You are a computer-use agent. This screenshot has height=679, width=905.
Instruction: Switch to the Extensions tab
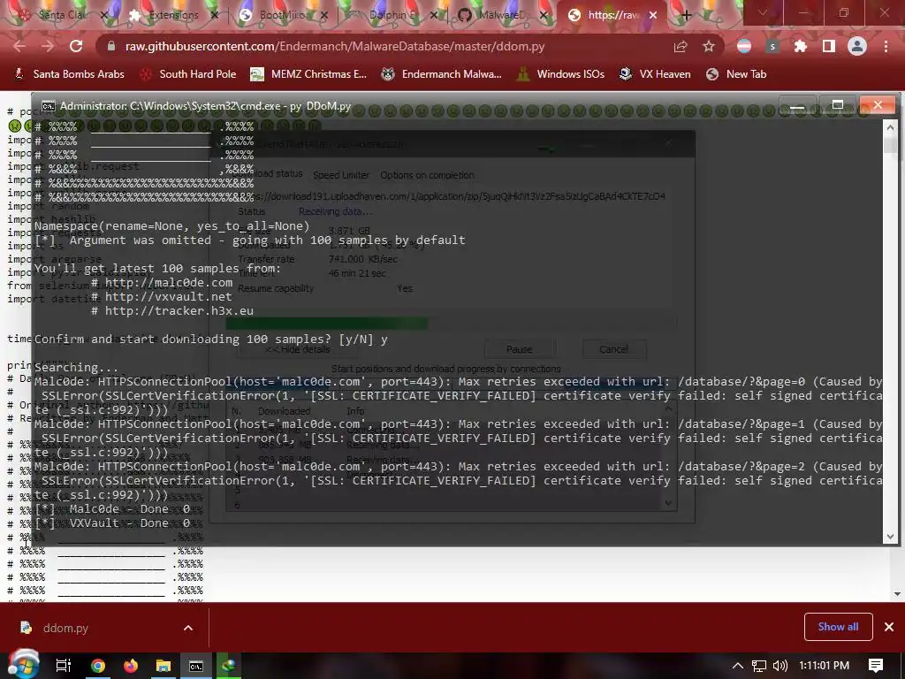(x=173, y=15)
